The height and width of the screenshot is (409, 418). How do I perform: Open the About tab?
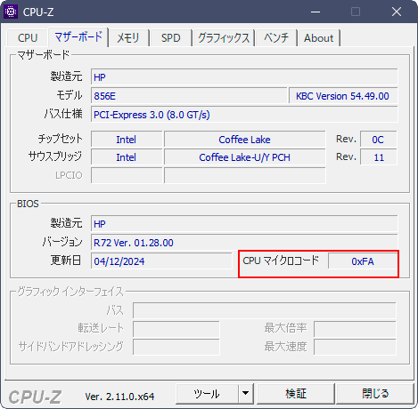[319, 38]
